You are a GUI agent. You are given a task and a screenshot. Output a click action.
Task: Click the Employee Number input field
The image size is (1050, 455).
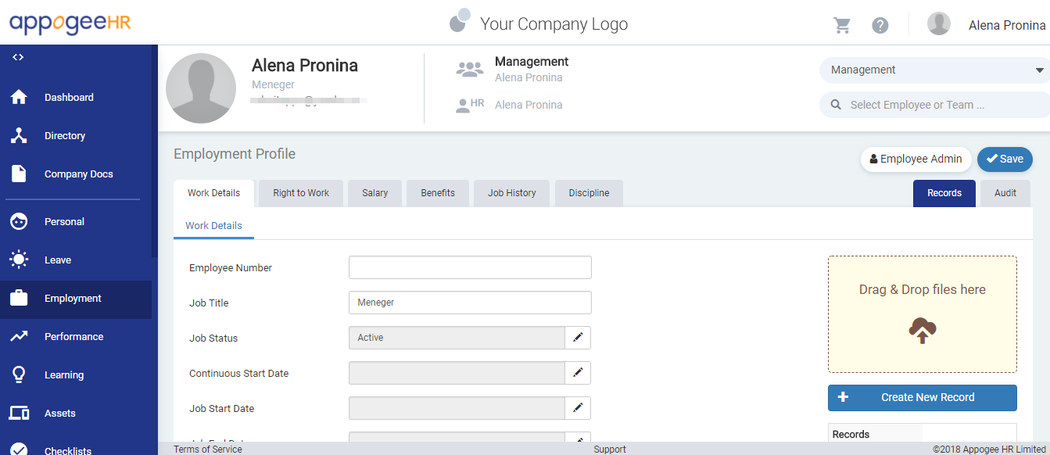pos(470,267)
